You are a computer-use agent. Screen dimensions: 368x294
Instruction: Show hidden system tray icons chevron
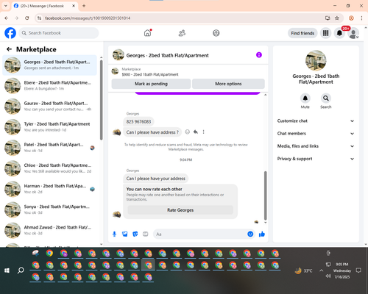coord(321,270)
